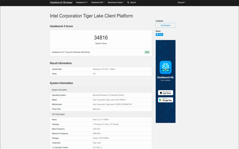Click the Valid status badge

147,52
